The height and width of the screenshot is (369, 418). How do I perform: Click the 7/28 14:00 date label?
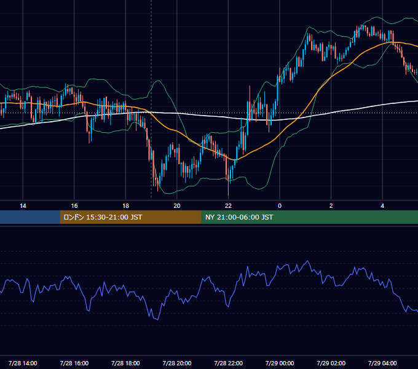pyautogui.click(x=23, y=363)
